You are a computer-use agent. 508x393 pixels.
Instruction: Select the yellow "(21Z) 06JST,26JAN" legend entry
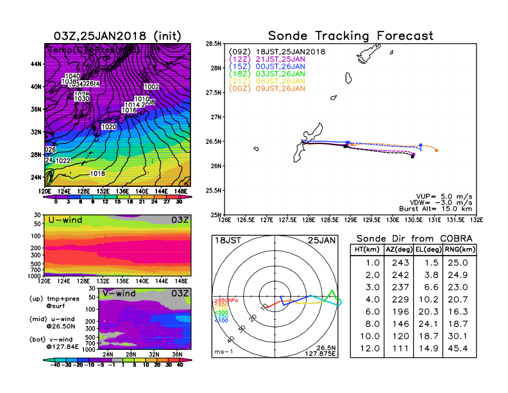[267, 82]
